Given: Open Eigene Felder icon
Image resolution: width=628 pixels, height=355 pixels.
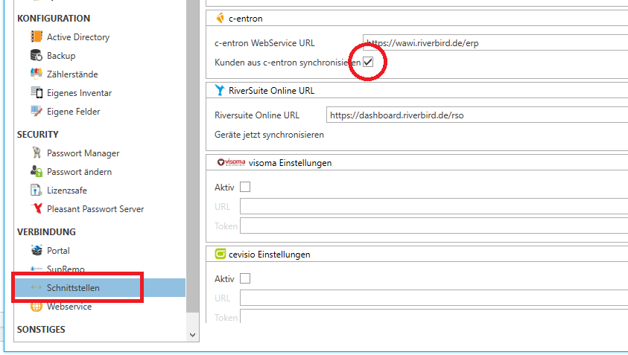Looking at the screenshot, I should tap(37, 112).
